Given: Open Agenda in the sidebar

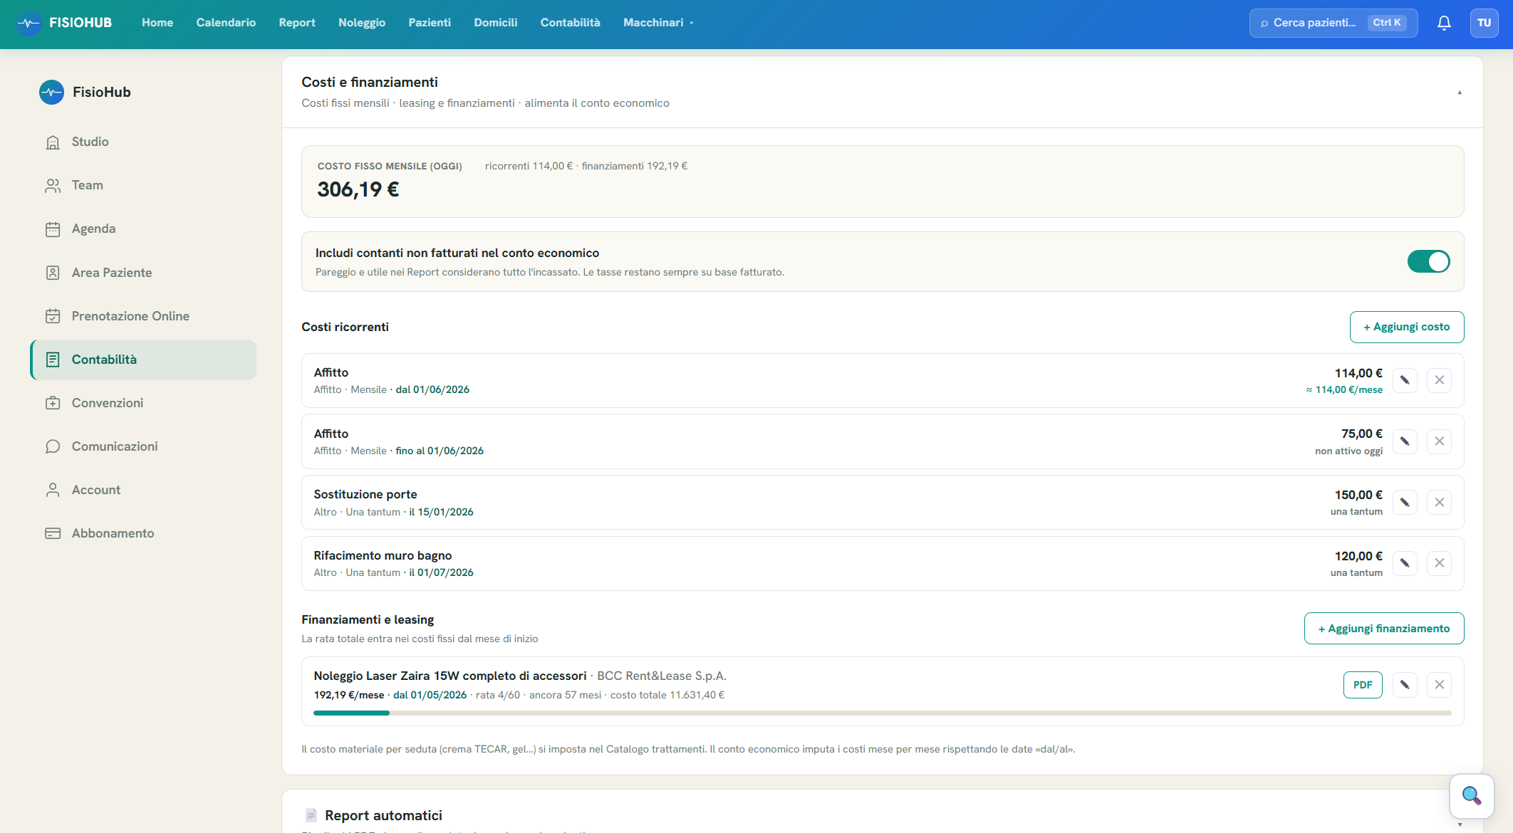Looking at the screenshot, I should click(143, 229).
